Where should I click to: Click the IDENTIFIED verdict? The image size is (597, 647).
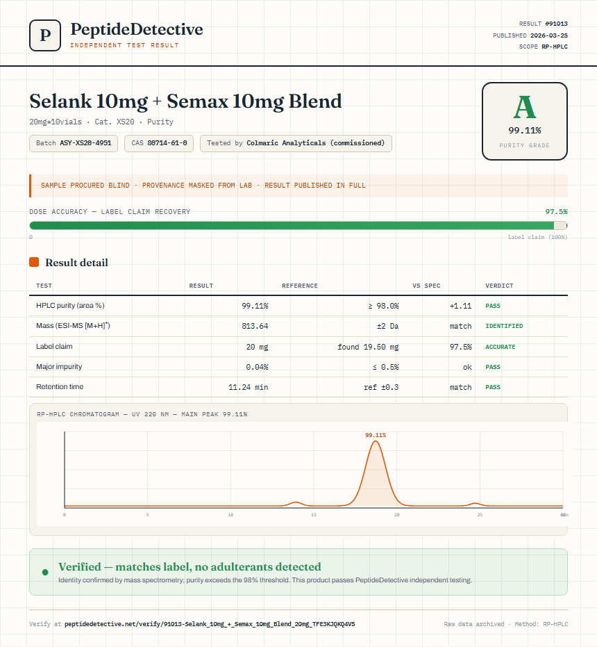pyautogui.click(x=504, y=326)
